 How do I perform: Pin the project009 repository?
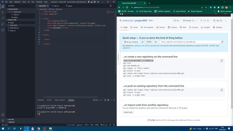pyautogui.click(x=176, y=20)
